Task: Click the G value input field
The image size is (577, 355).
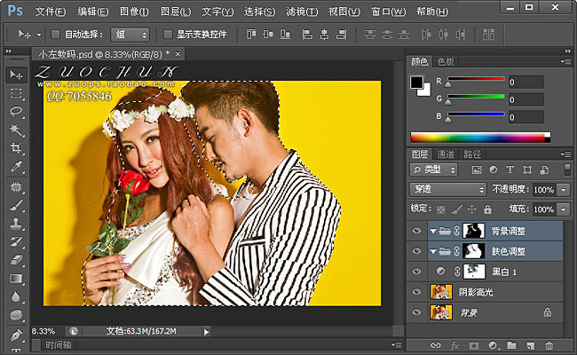Action: [526, 99]
